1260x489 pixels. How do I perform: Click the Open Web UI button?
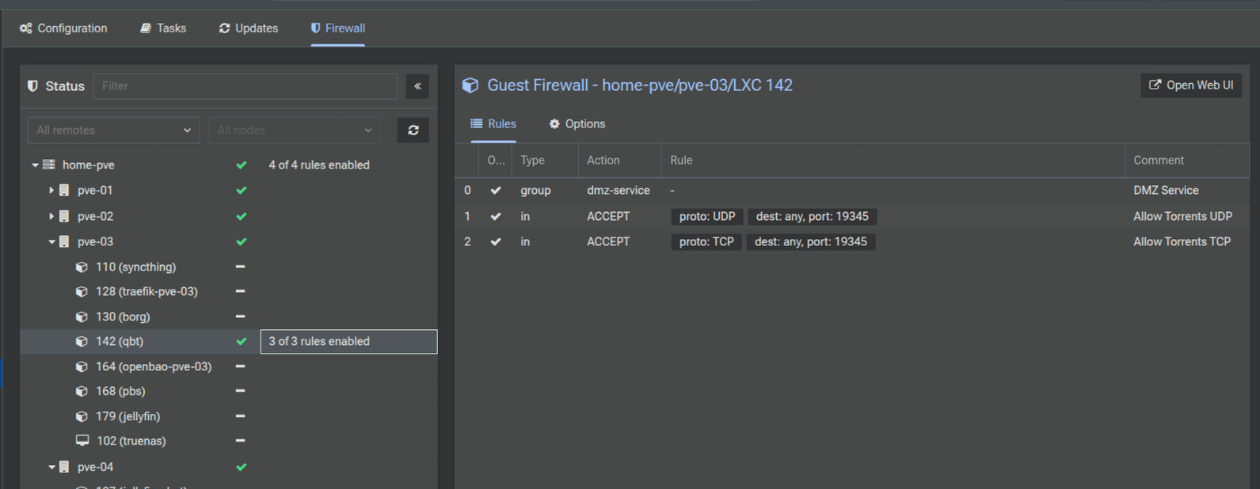coord(1190,85)
